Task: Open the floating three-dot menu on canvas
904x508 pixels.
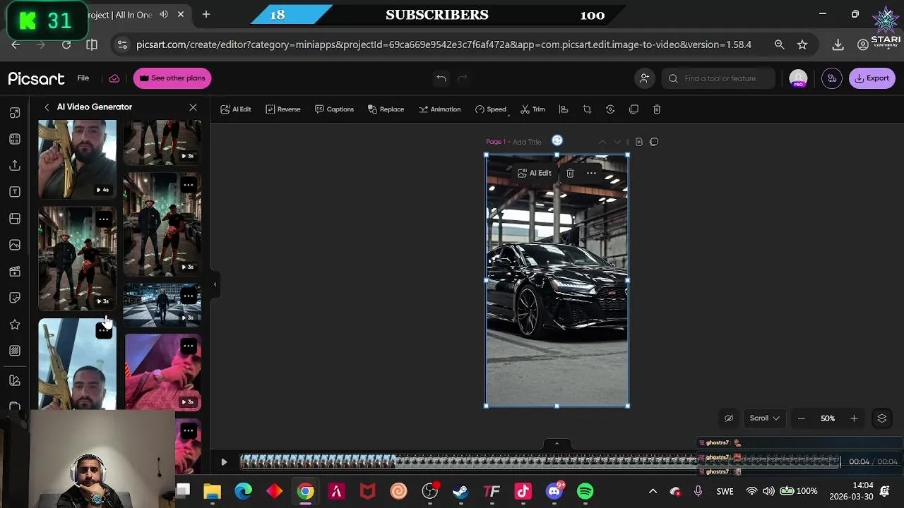Action: coord(591,173)
